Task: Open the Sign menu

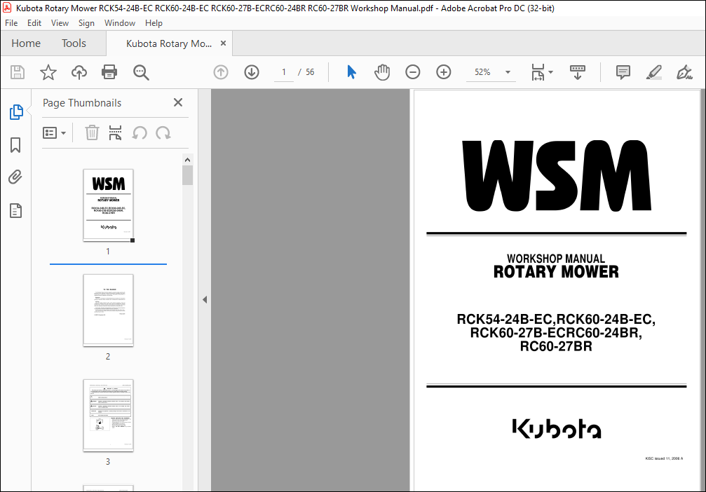Action: click(x=86, y=23)
